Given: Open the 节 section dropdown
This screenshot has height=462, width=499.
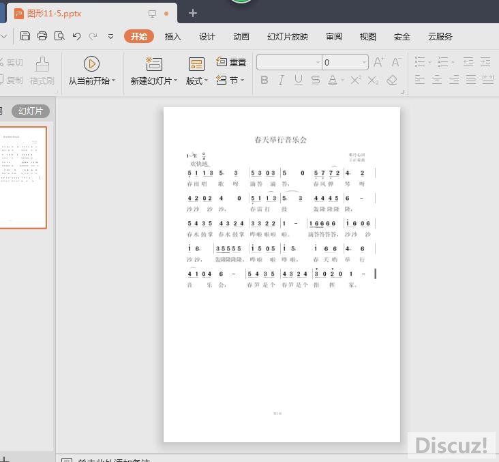Looking at the screenshot, I should click(230, 80).
